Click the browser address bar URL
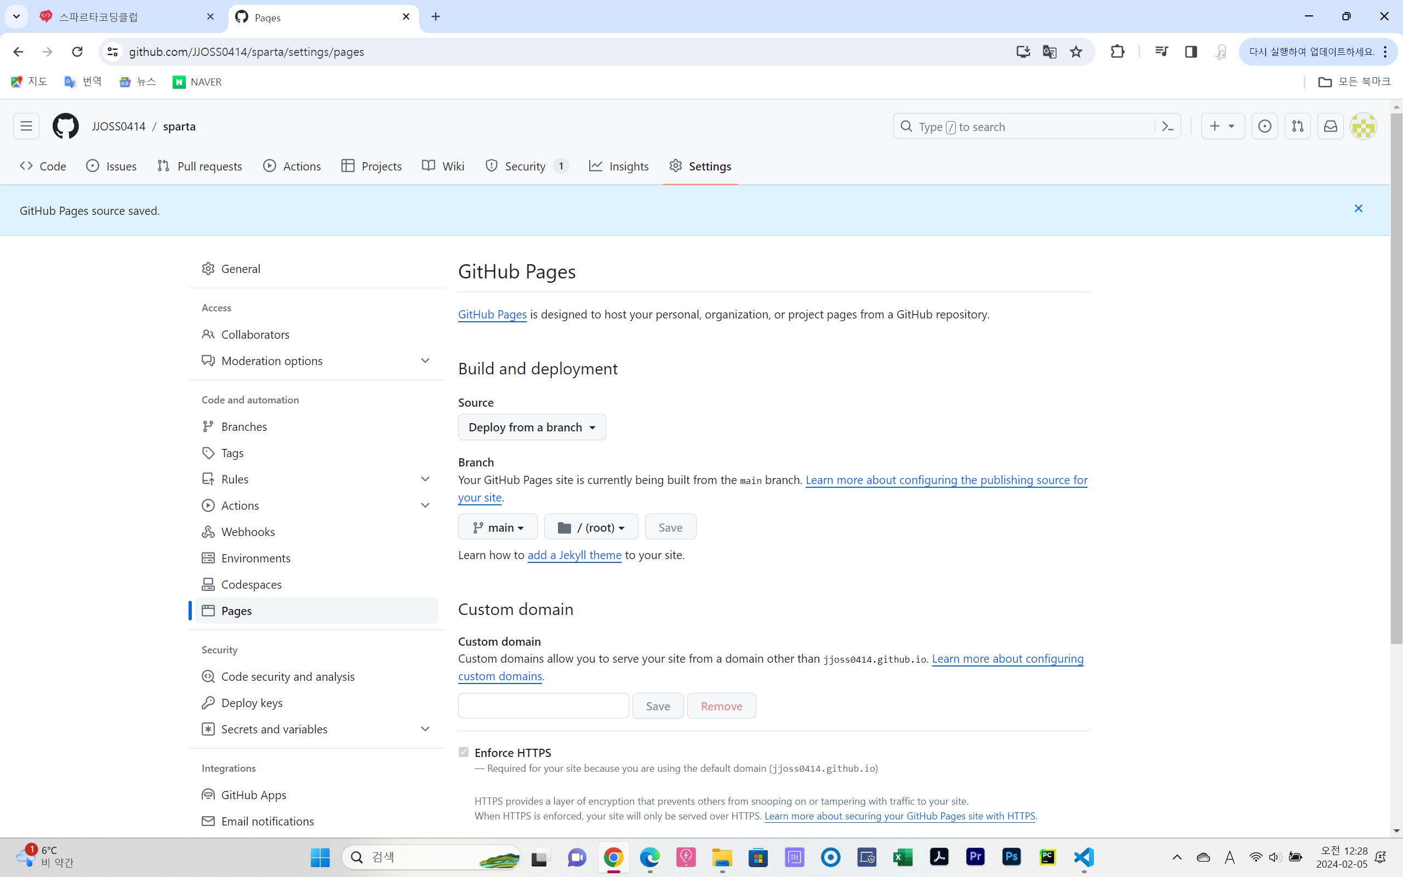This screenshot has width=1403, height=877. pos(247,52)
